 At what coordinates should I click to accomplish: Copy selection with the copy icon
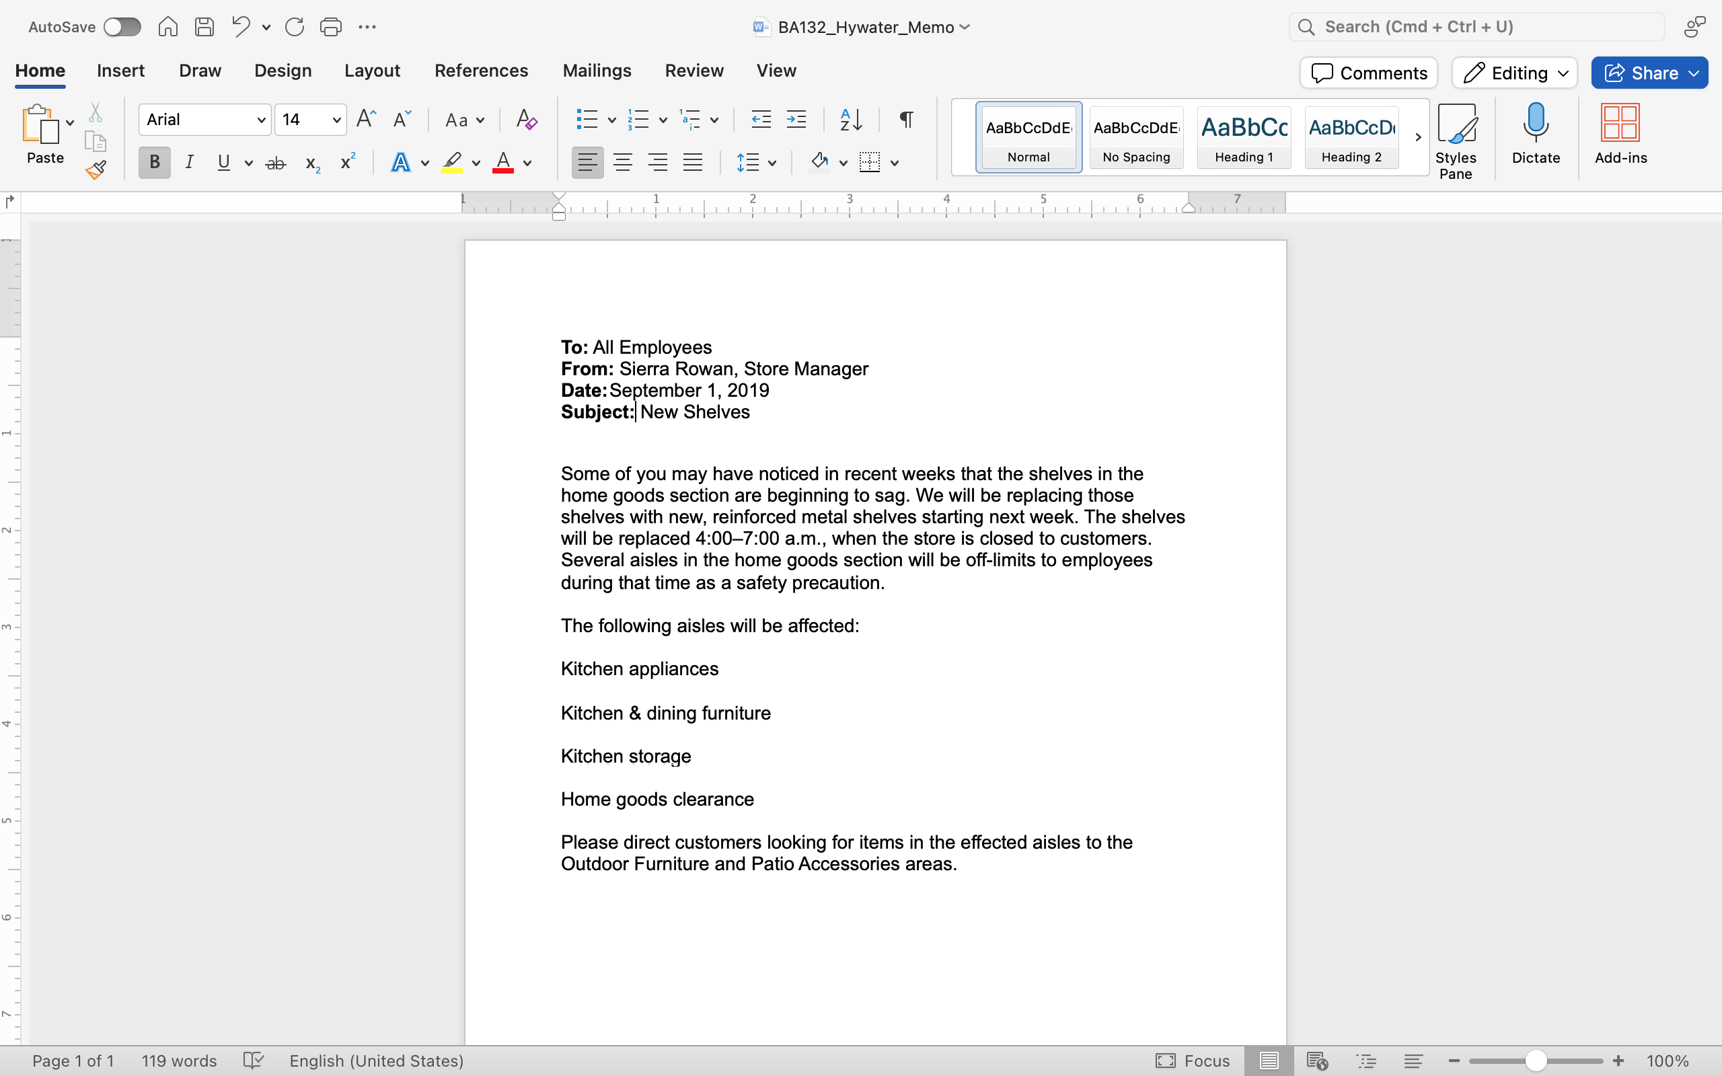(x=96, y=141)
